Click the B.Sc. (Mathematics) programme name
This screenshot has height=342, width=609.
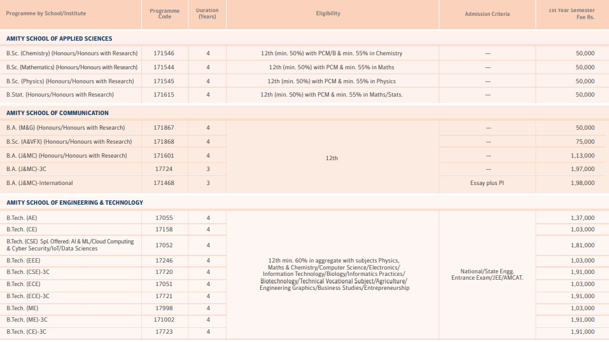pos(72,67)
